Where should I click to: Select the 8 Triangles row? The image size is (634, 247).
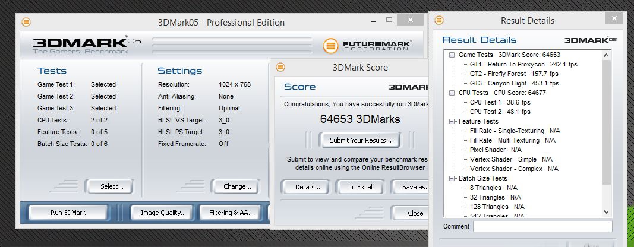494,188
